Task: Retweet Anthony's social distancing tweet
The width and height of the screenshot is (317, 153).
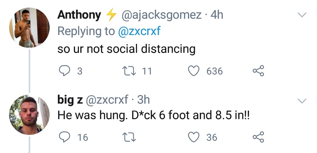Action: (129, 71)
